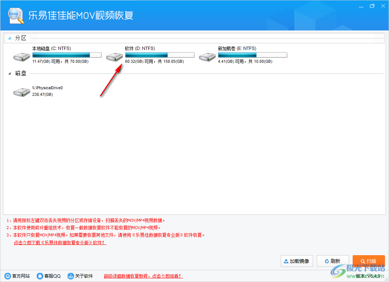Select the 本地磁盘 (C: NTFS) label
The image size is (389, 282).
point(52,48)
